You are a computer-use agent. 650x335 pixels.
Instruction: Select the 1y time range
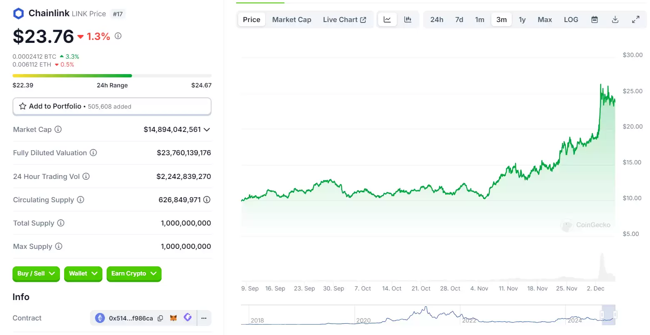tap(522, 20)
